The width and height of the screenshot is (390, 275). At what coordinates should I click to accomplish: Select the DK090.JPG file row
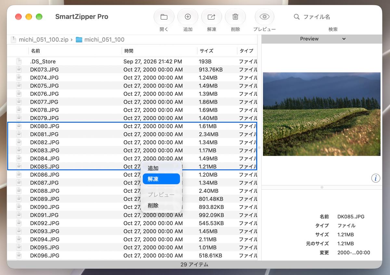click(132, 207)
